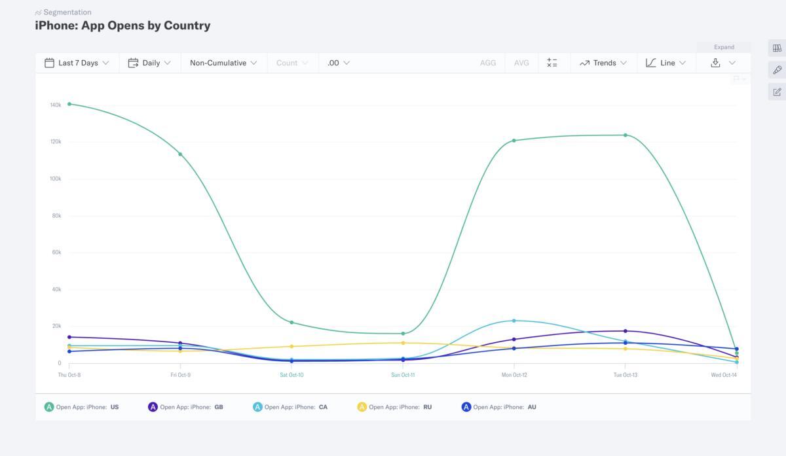Click the download chart icon
The width and height of the screenshot is (786, 456).
click(715, 63)
